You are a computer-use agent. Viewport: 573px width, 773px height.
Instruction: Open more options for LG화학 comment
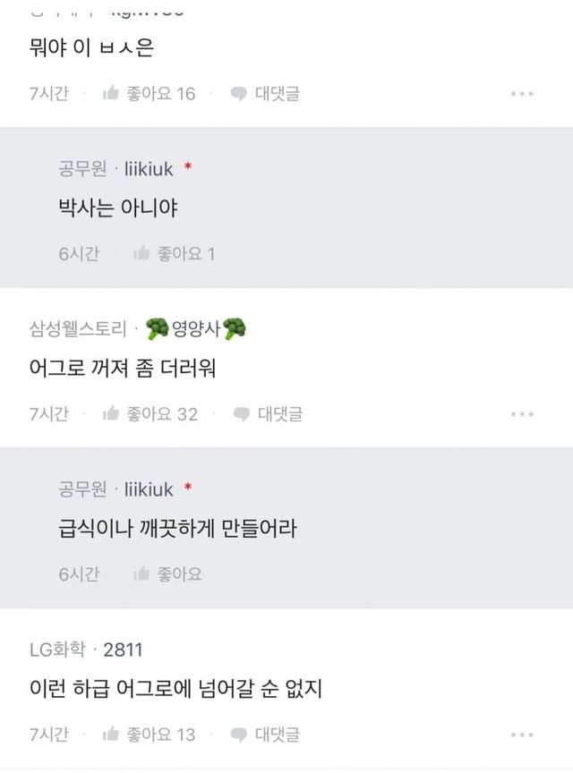coord(522,735)
